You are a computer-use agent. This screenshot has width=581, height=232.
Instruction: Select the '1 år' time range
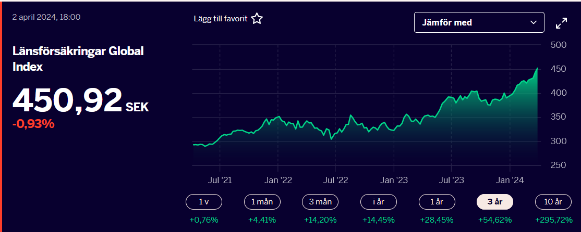tap(437, 202)
